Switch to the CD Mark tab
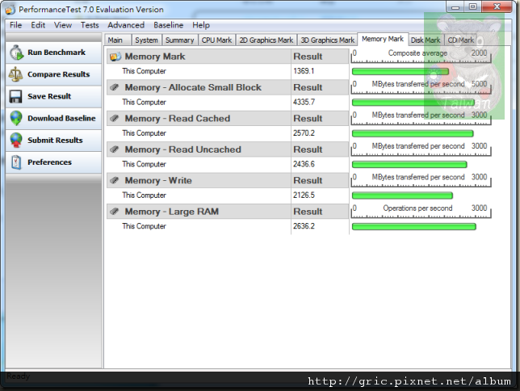The image size is (520, 391). pyautogui.click(x=460, y=40)
